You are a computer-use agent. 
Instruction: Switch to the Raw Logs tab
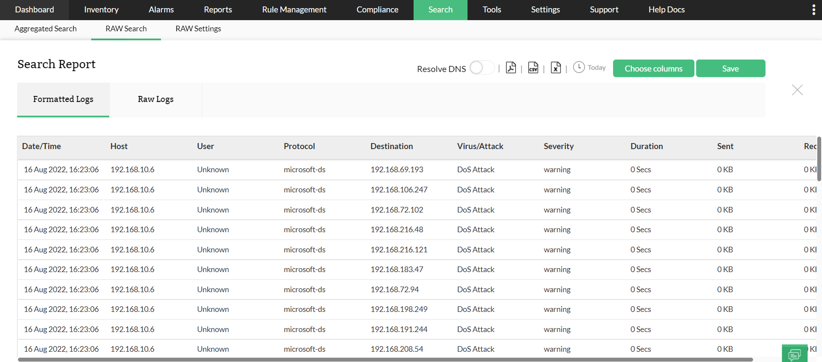click(x=155, y=99)
